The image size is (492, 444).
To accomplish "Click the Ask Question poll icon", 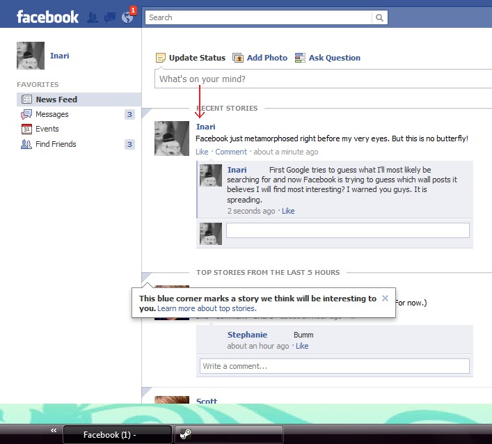I will tap(300, 58).
